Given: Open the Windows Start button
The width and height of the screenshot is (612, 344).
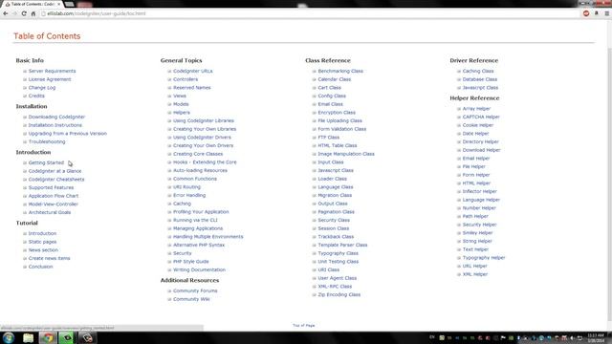Looking at the screenshot, I should (x=9, y=337).
